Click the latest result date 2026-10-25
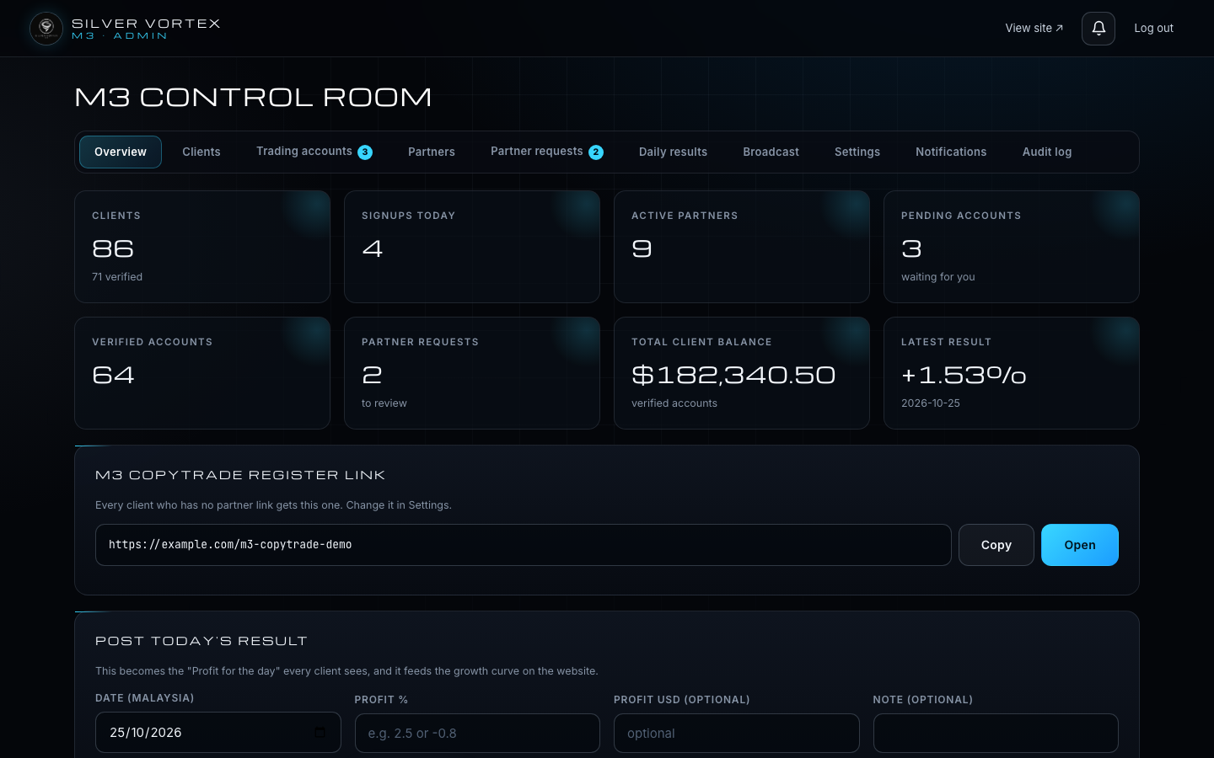 [x=931, y=403]
